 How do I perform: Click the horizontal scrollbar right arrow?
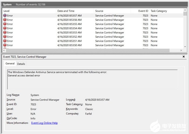coord(181,50)
